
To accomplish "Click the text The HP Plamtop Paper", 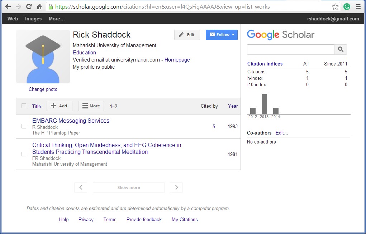I will (x=56, y=133).
